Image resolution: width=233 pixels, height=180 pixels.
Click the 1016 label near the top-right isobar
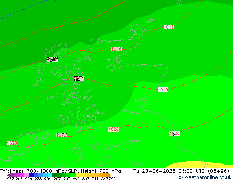point(169,27)
